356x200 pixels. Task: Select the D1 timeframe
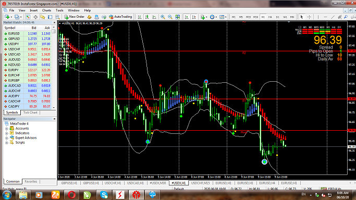coord(277,17)
